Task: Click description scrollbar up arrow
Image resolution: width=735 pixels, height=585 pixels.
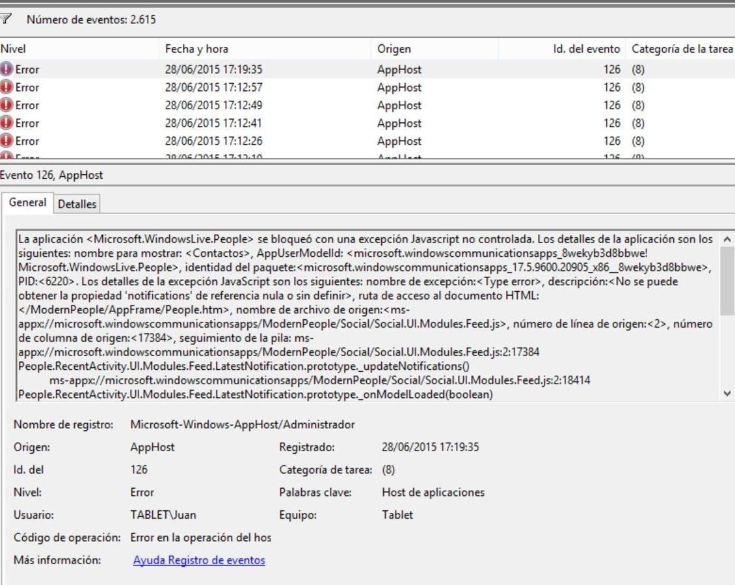Action: pyautogui.click(x=727, y=239)
